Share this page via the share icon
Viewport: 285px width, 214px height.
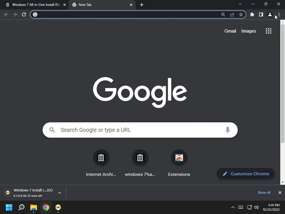[232, 14]
